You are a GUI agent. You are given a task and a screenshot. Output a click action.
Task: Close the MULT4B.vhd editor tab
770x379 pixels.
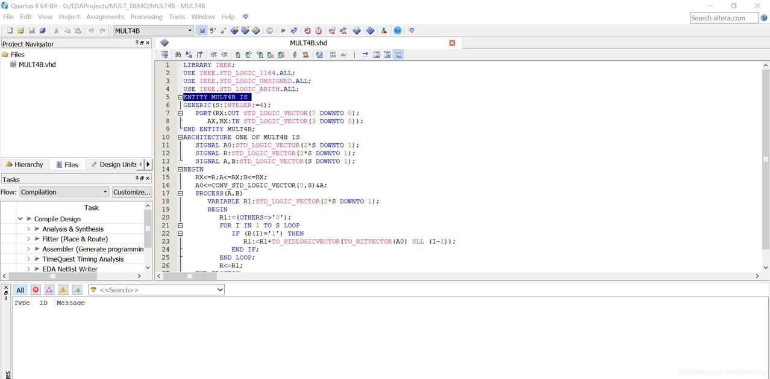click(x=452, y=43)
